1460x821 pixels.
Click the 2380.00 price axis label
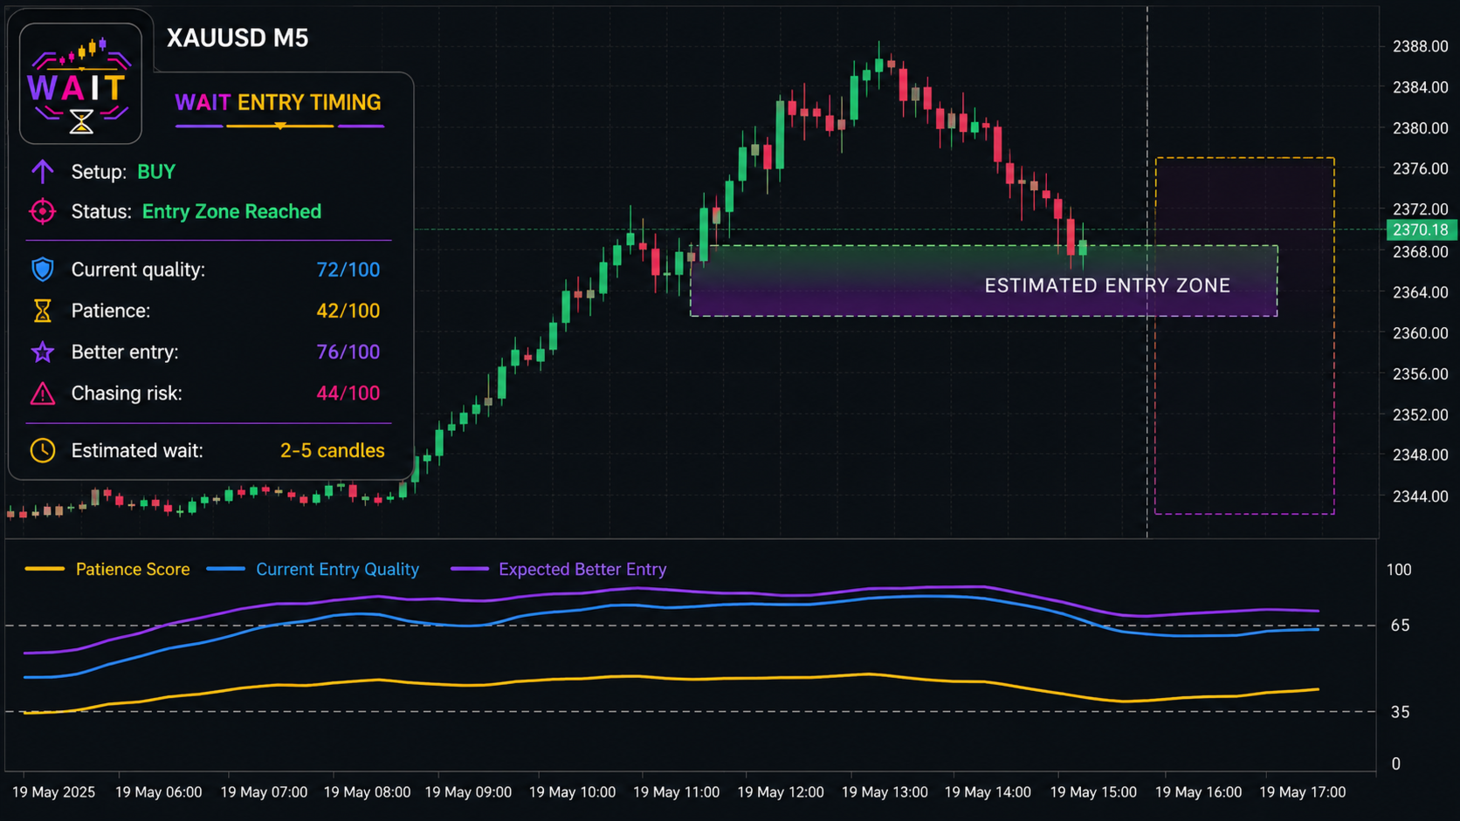[1420, 128]
